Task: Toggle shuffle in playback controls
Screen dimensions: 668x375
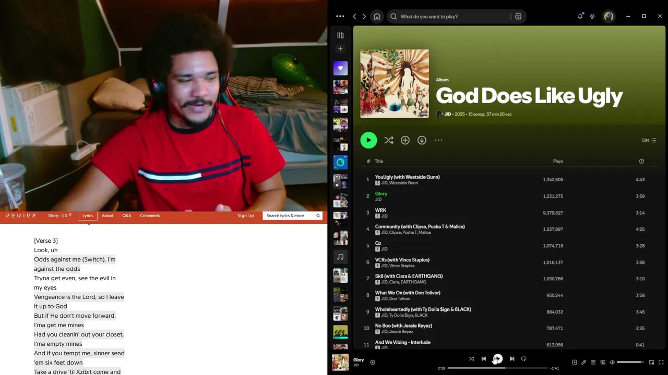Action: tap(471, 359)
